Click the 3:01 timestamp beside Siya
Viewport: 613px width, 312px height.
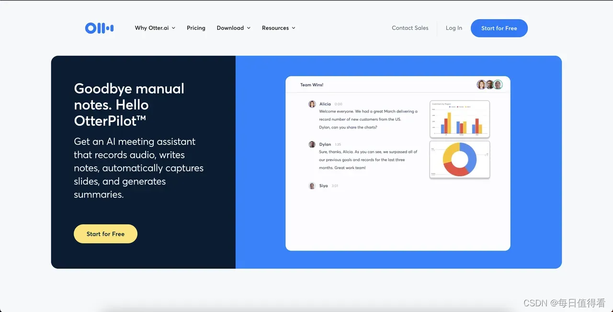coord(335,186)
